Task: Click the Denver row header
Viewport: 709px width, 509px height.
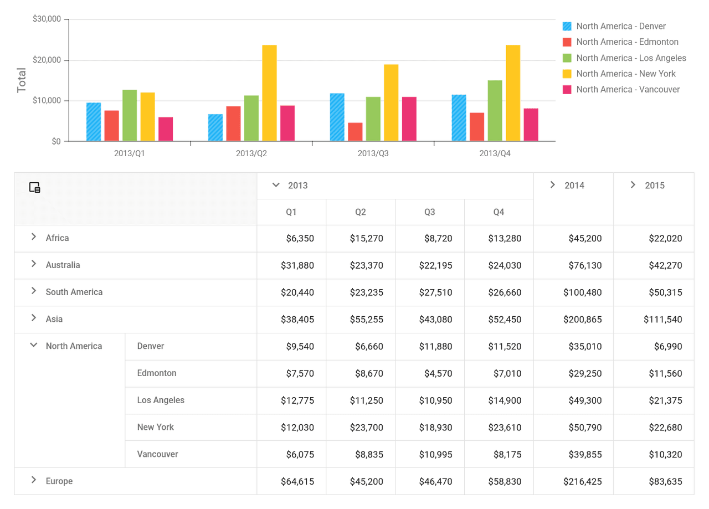Action: click(x=191, y=347)
